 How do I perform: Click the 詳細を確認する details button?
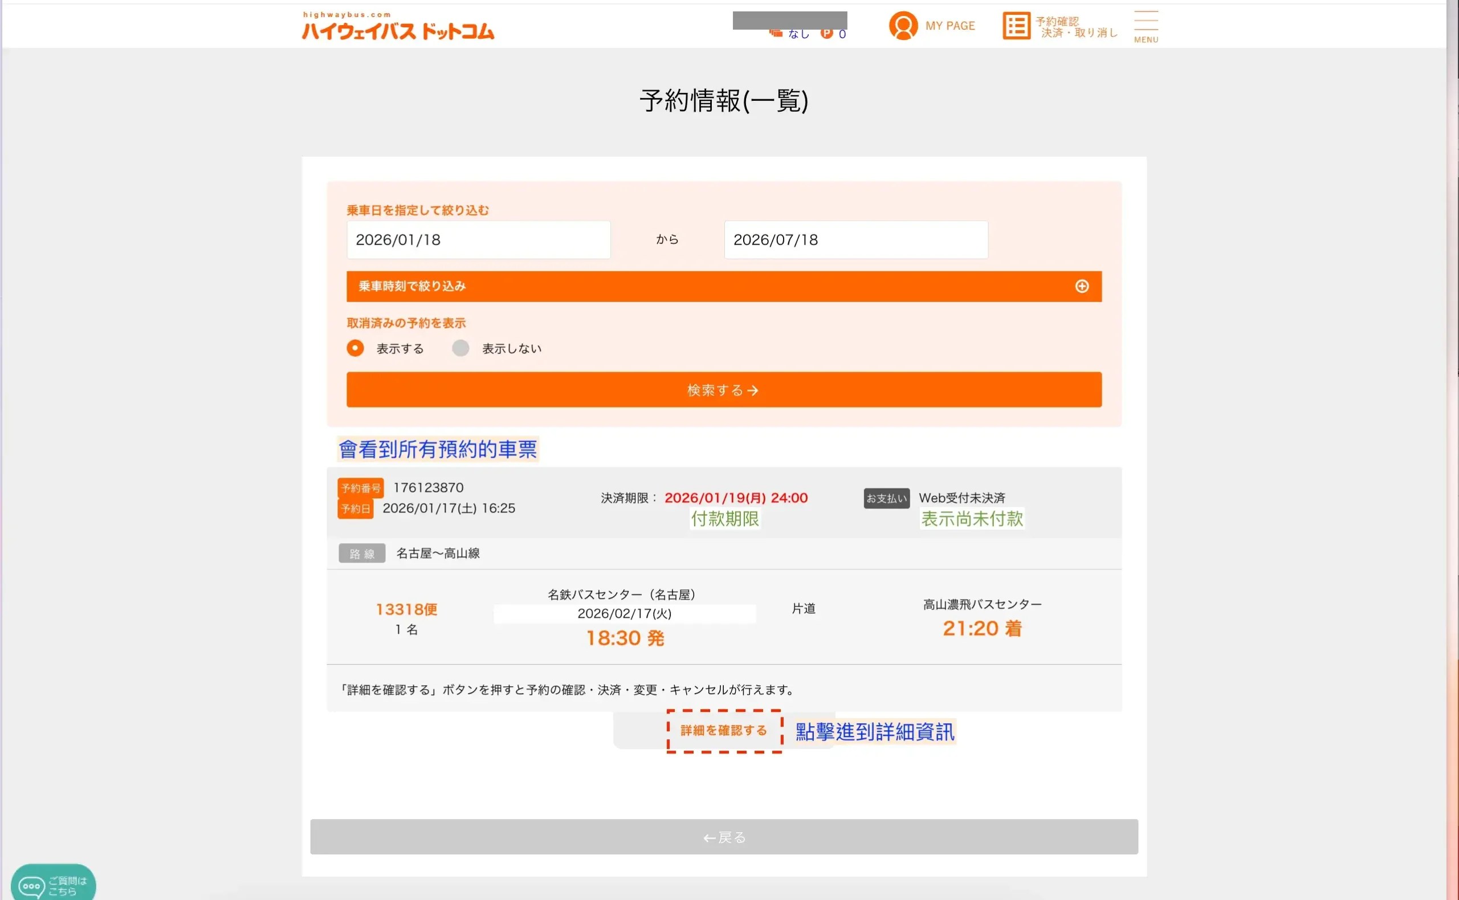click(724, 730)
